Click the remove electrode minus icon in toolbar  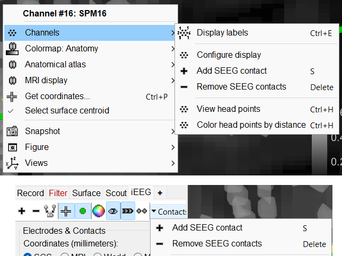36,211
